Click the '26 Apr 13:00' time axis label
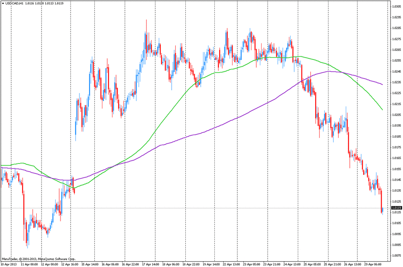Screen dimensions: 403x267 (x=352, y=264)
